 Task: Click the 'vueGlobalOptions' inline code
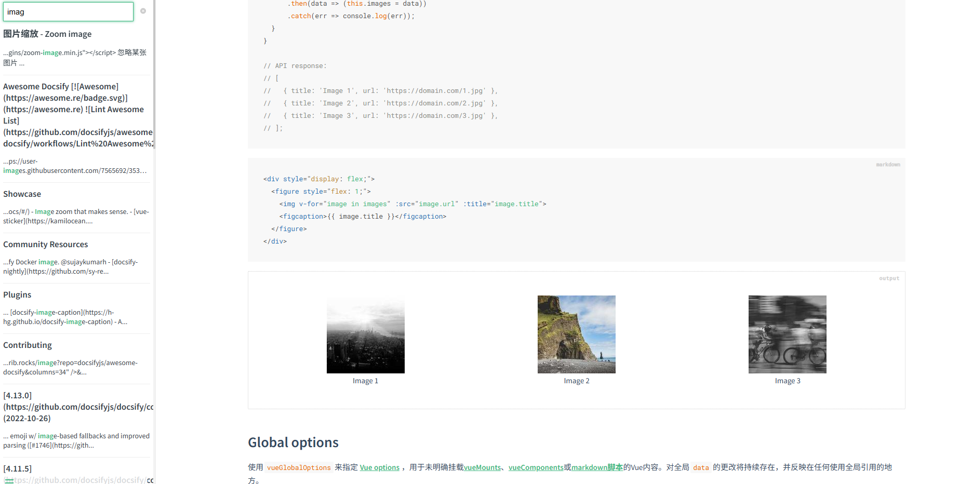[x=299, y=467]
